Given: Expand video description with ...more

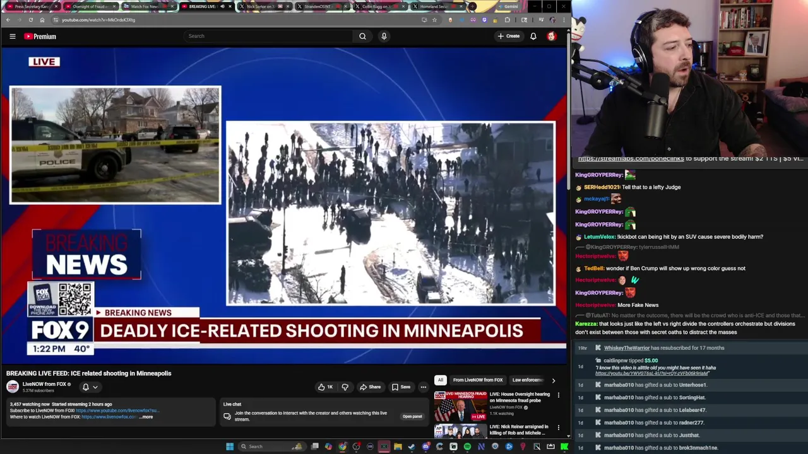Looking at the screenshot, I should pos(146,417).
